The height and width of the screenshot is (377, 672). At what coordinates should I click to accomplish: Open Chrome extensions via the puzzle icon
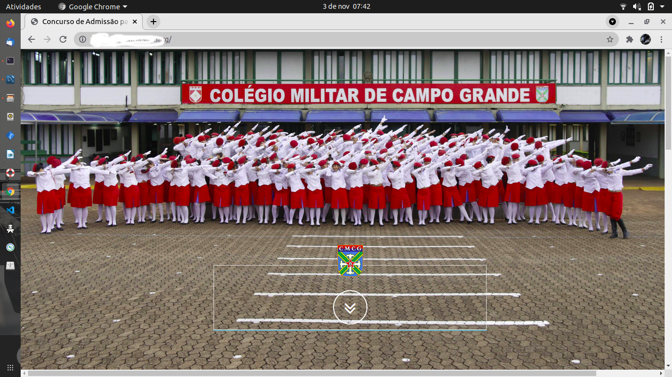tap(629, 39)
